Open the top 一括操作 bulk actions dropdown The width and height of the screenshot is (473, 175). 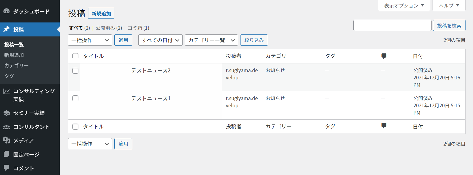(x=90, y=40)
